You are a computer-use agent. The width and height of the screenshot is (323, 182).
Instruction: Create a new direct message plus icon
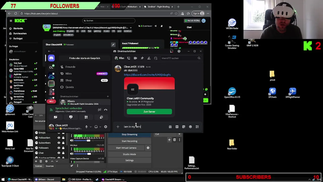[108, 96]
